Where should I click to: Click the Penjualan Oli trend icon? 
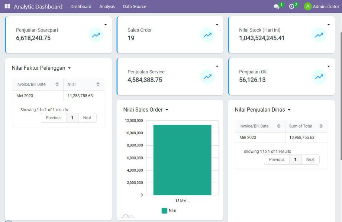pyautogui.click(x=319, y=77)
